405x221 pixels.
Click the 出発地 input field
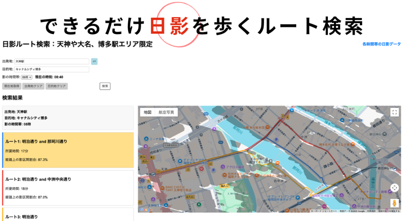coord(51,61)
